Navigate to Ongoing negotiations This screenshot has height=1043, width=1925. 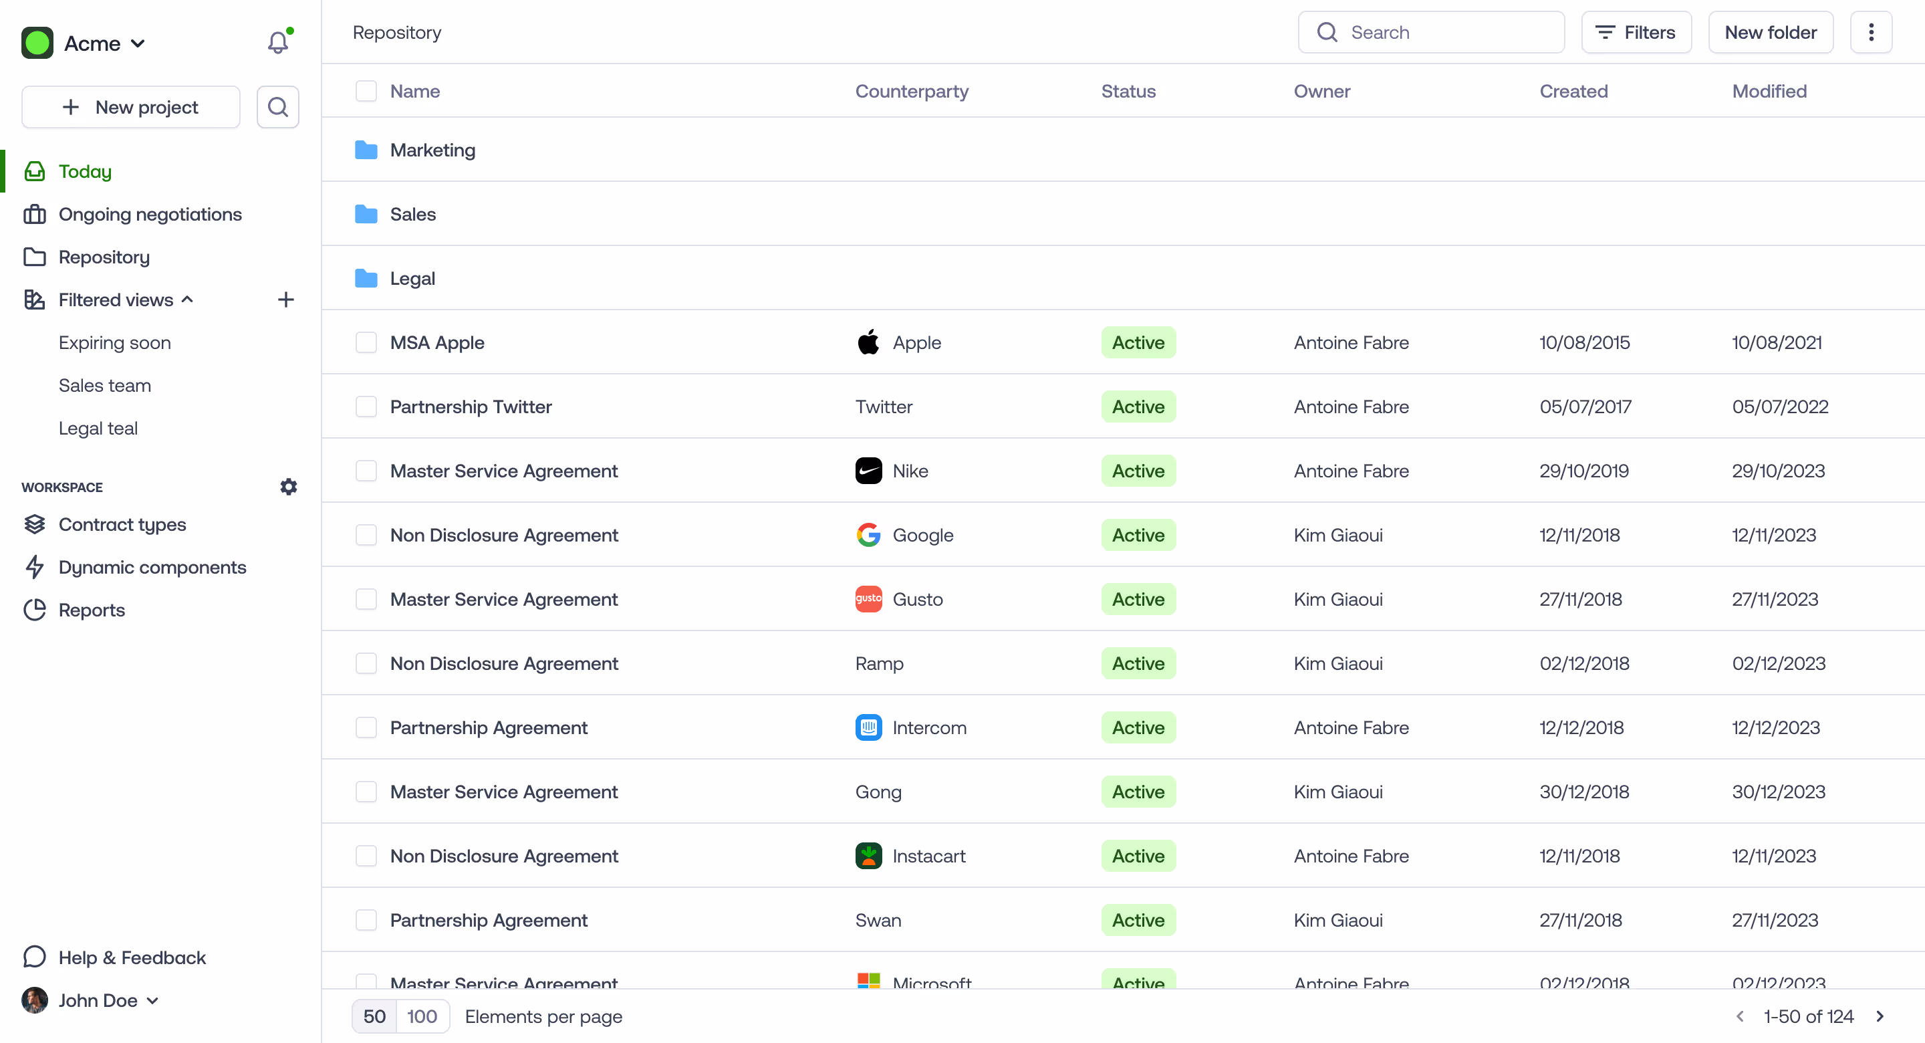pos(150,215)
